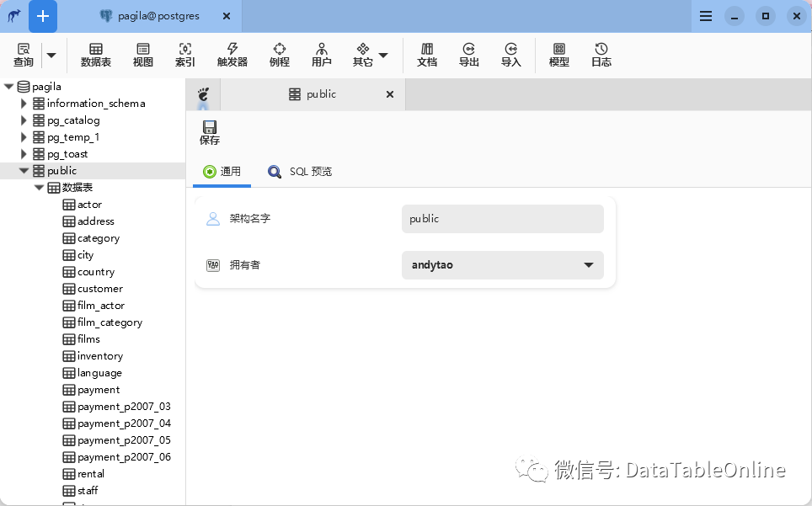Select the payment_p2007_05 table
Screen dimensions: 812x506
124,440
